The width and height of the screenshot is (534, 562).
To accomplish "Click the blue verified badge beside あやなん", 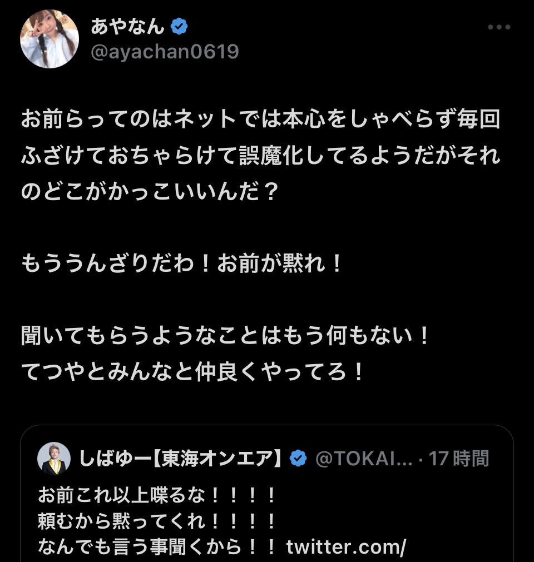I will tap(179, 26).
